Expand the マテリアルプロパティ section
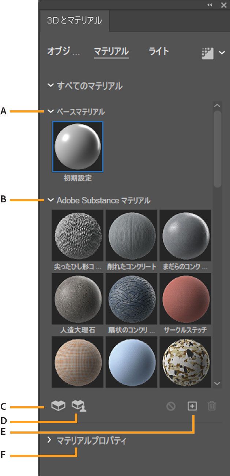The width and height of the screenshot is (230, 476). (50, 441)
